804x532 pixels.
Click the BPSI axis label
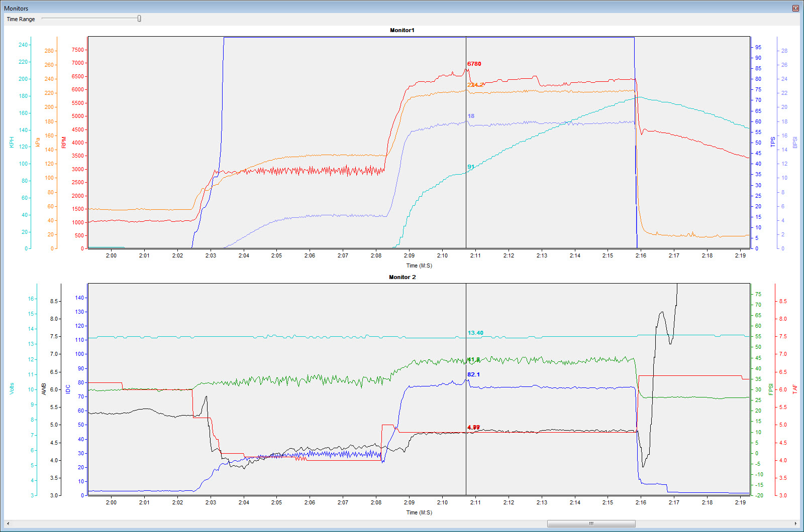click(x=795, y=142)
